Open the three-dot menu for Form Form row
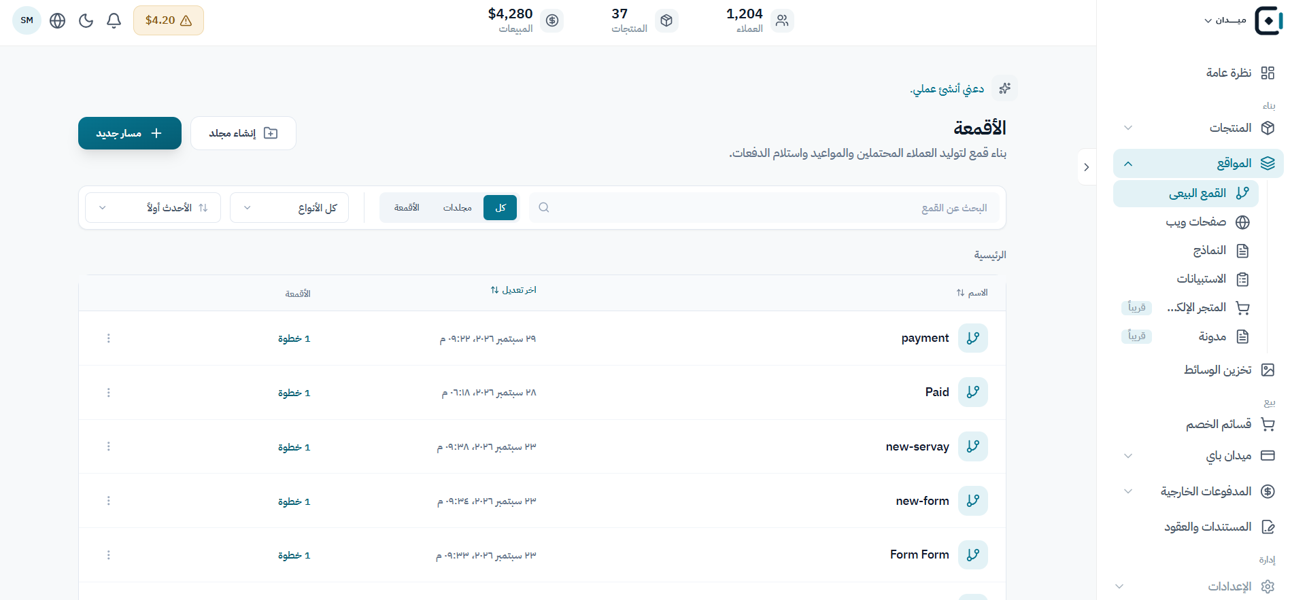 pyautogui.click(x=109, y=555)
